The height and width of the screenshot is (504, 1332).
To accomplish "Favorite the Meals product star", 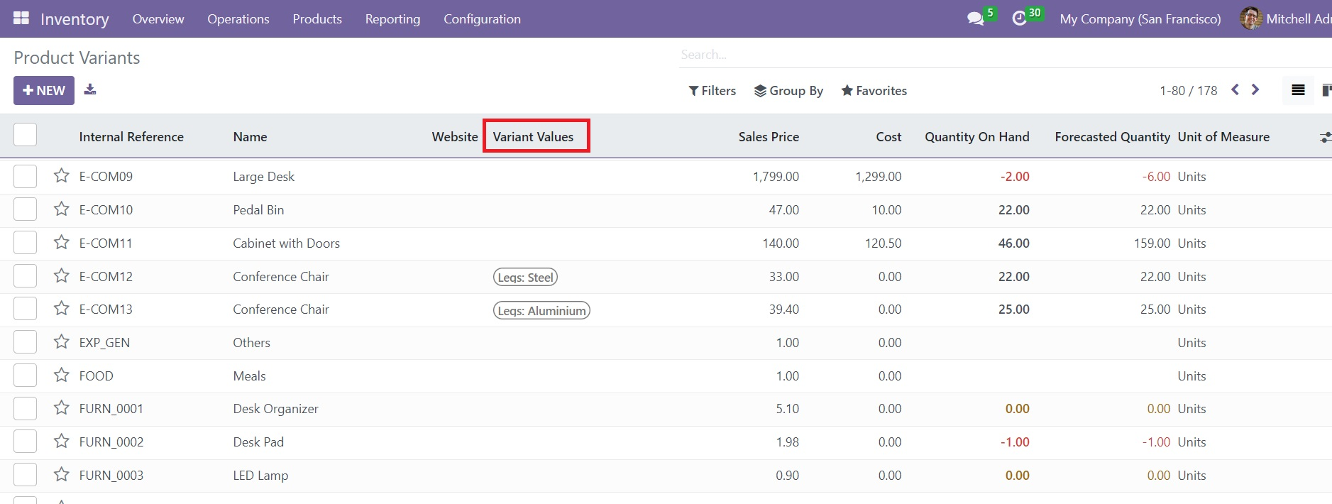I will coord(62,376).
